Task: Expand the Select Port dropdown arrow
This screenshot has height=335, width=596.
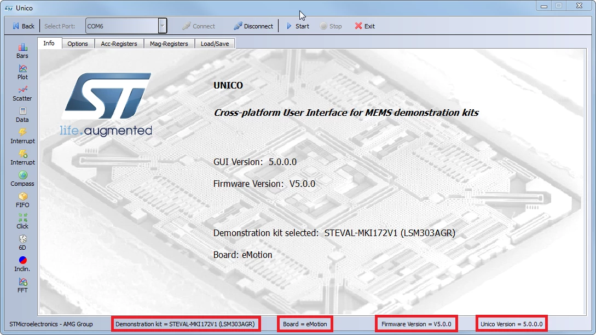Action: click(x=163, y=26)
